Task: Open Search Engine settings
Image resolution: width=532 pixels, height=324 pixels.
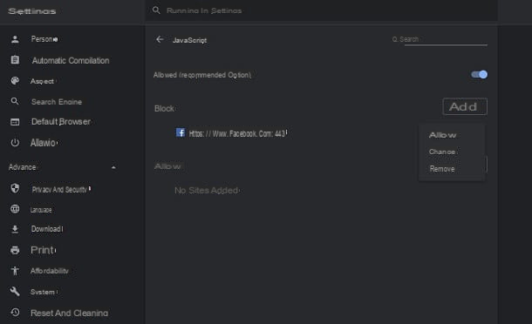Action: point(57,102)
